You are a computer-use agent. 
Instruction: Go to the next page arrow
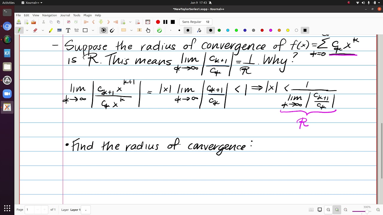108,22
